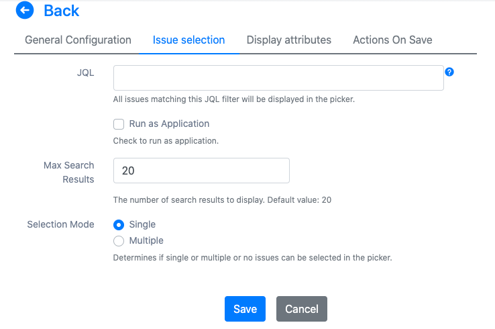Click the 'Run as Application' label text

click(169, 124)
